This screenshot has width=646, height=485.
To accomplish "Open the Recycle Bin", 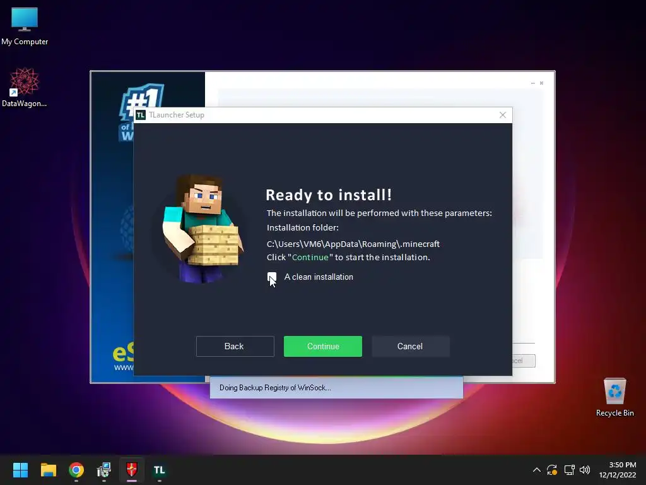I will 614,397.
